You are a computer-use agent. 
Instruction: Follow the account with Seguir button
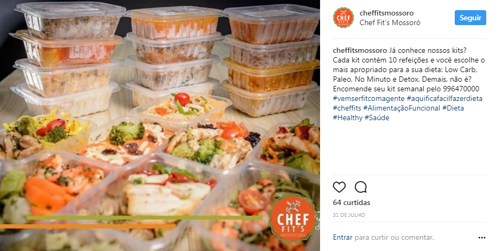[x=470, y=18]
